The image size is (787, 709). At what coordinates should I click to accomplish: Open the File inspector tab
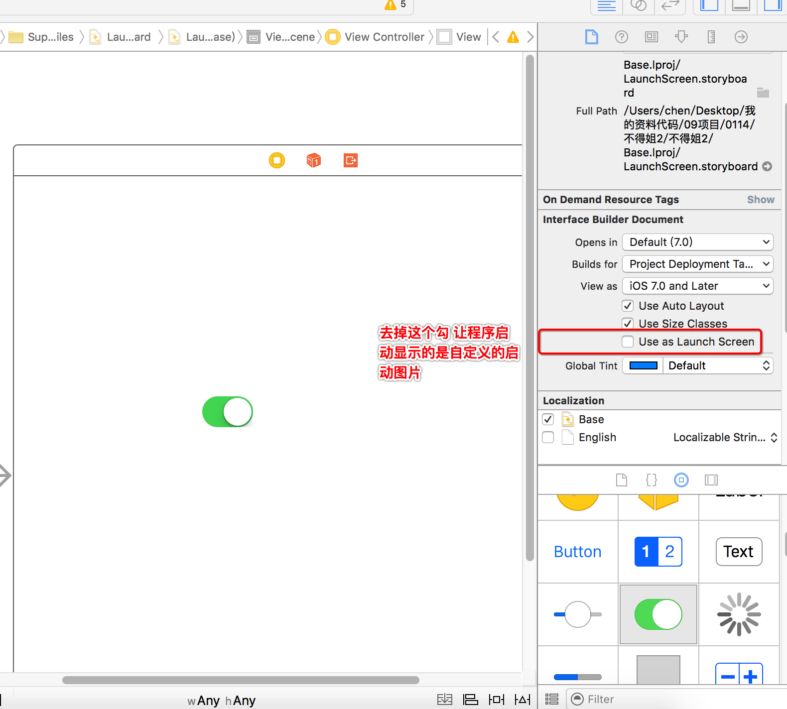(x=591, y=37)
